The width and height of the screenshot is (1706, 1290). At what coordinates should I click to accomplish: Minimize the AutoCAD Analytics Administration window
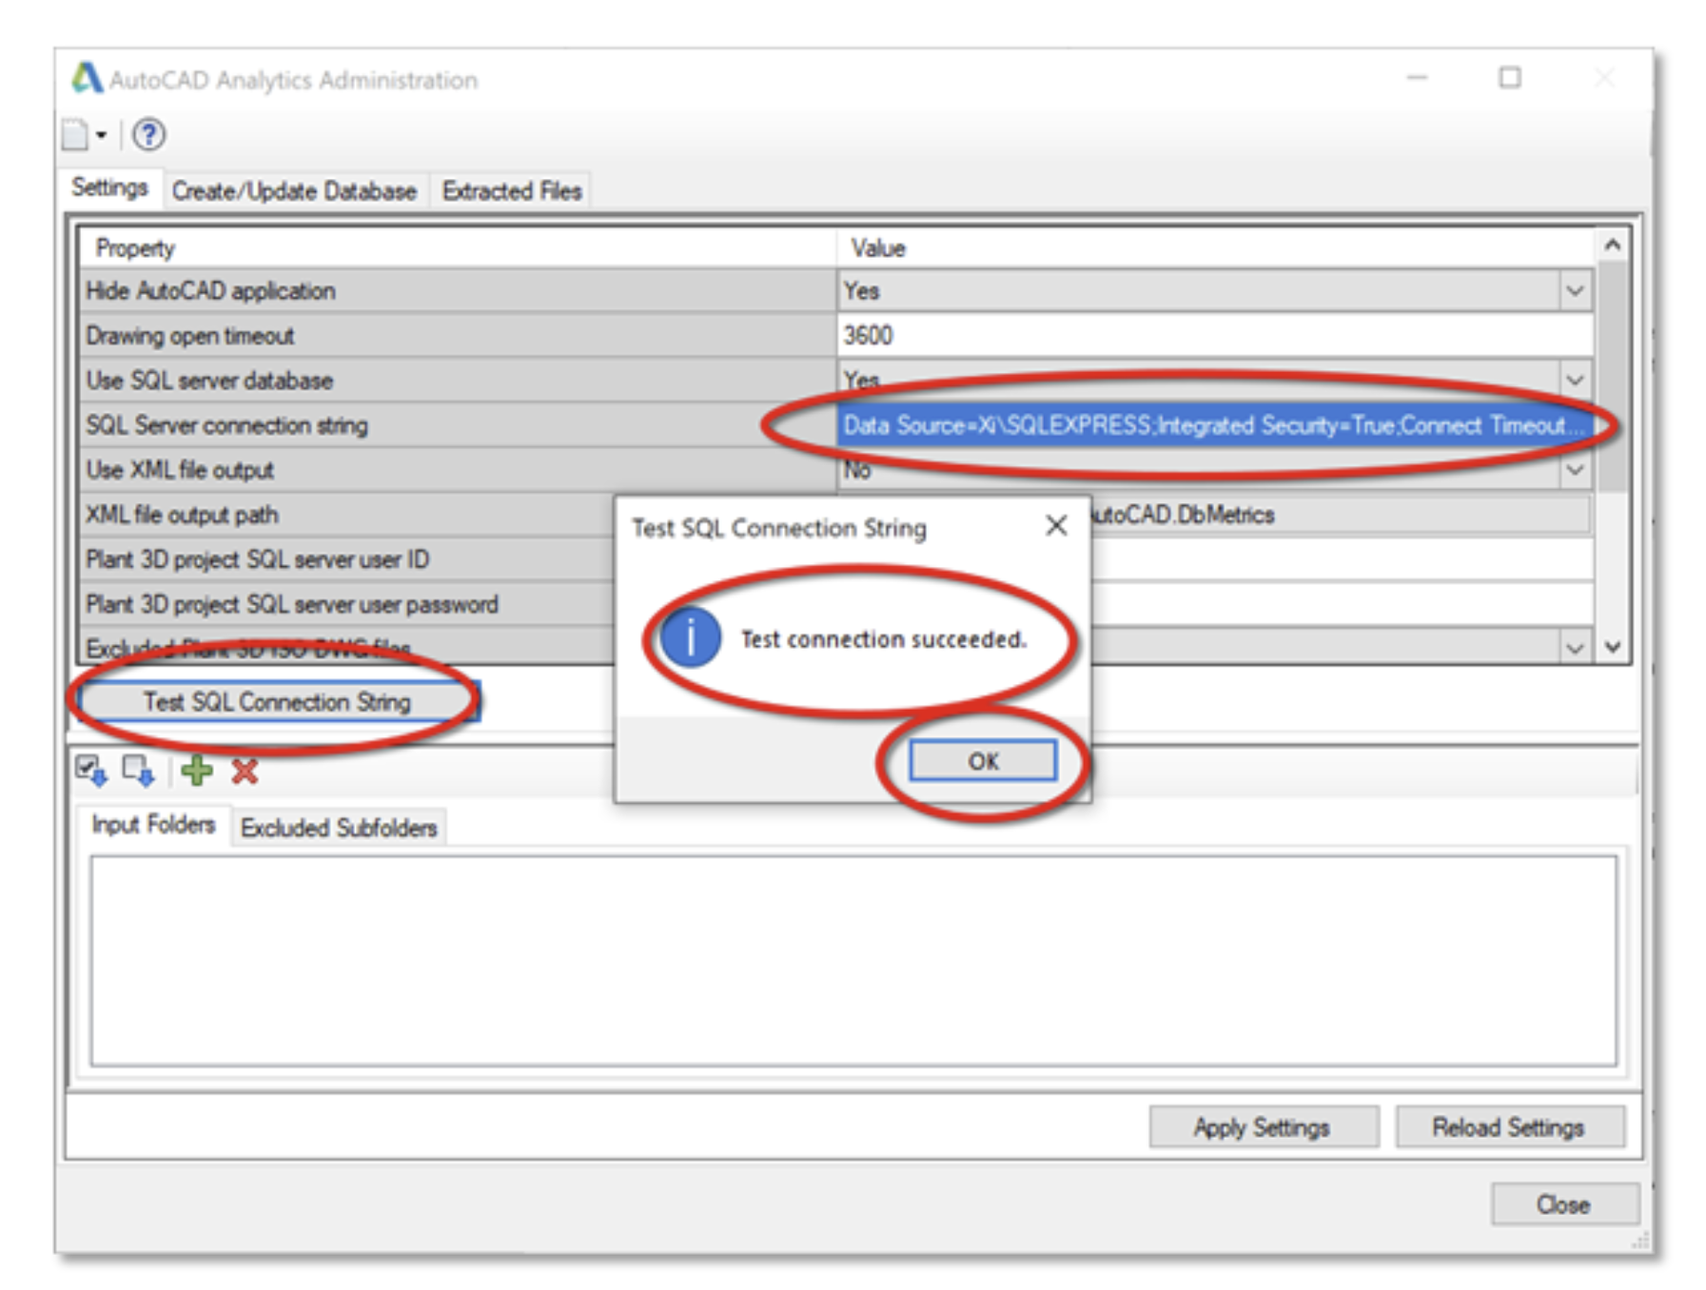click(1418, 77)
